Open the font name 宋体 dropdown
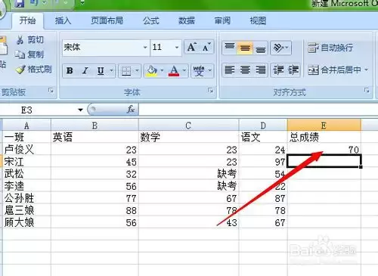This screenshot has width=378, height=276. pos(145,47)
